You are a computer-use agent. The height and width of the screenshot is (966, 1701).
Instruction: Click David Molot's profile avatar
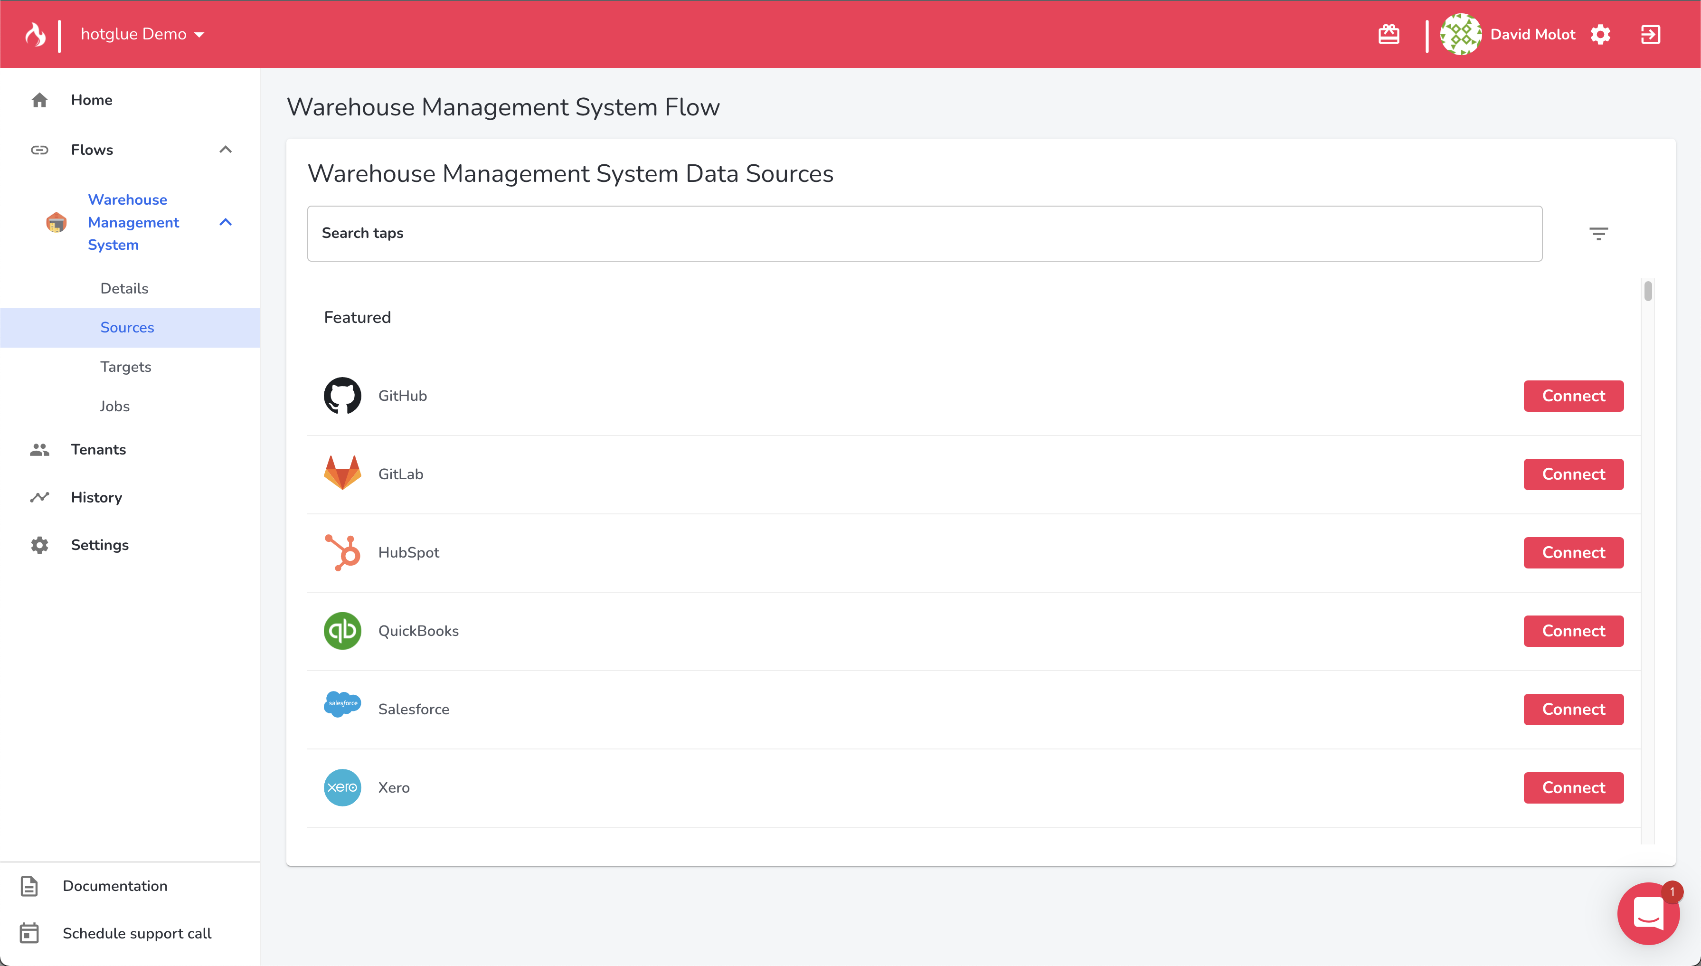pos(1461,35)
